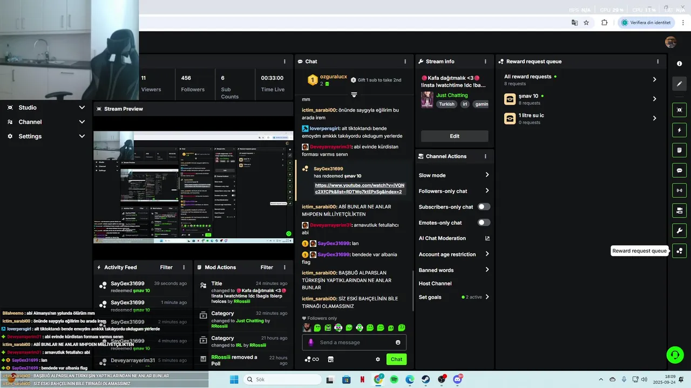Click the Windows taskbar search box
691x388 pixels.
[282, 379]
